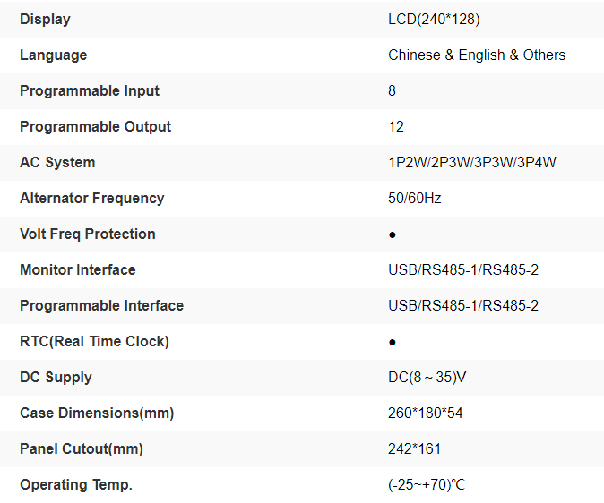Select the AC System label

click(x=57, y=162)
